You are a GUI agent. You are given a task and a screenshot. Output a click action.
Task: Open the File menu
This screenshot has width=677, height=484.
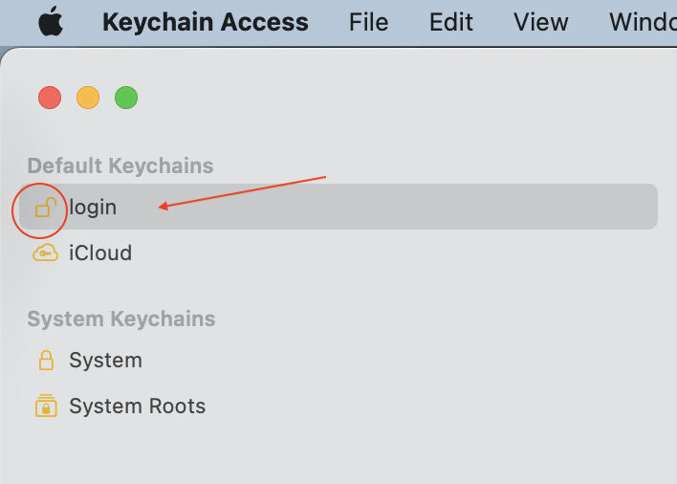pos(368,22)
